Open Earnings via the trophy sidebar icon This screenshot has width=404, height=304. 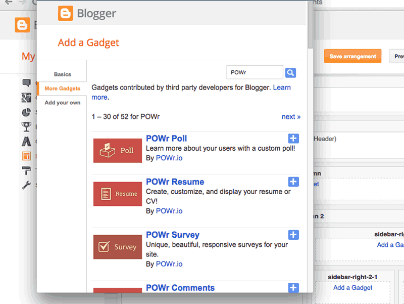click(26, 127)
